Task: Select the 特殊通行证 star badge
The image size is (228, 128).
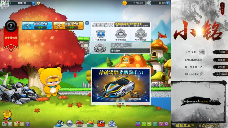Action: (x=141, y=35)
